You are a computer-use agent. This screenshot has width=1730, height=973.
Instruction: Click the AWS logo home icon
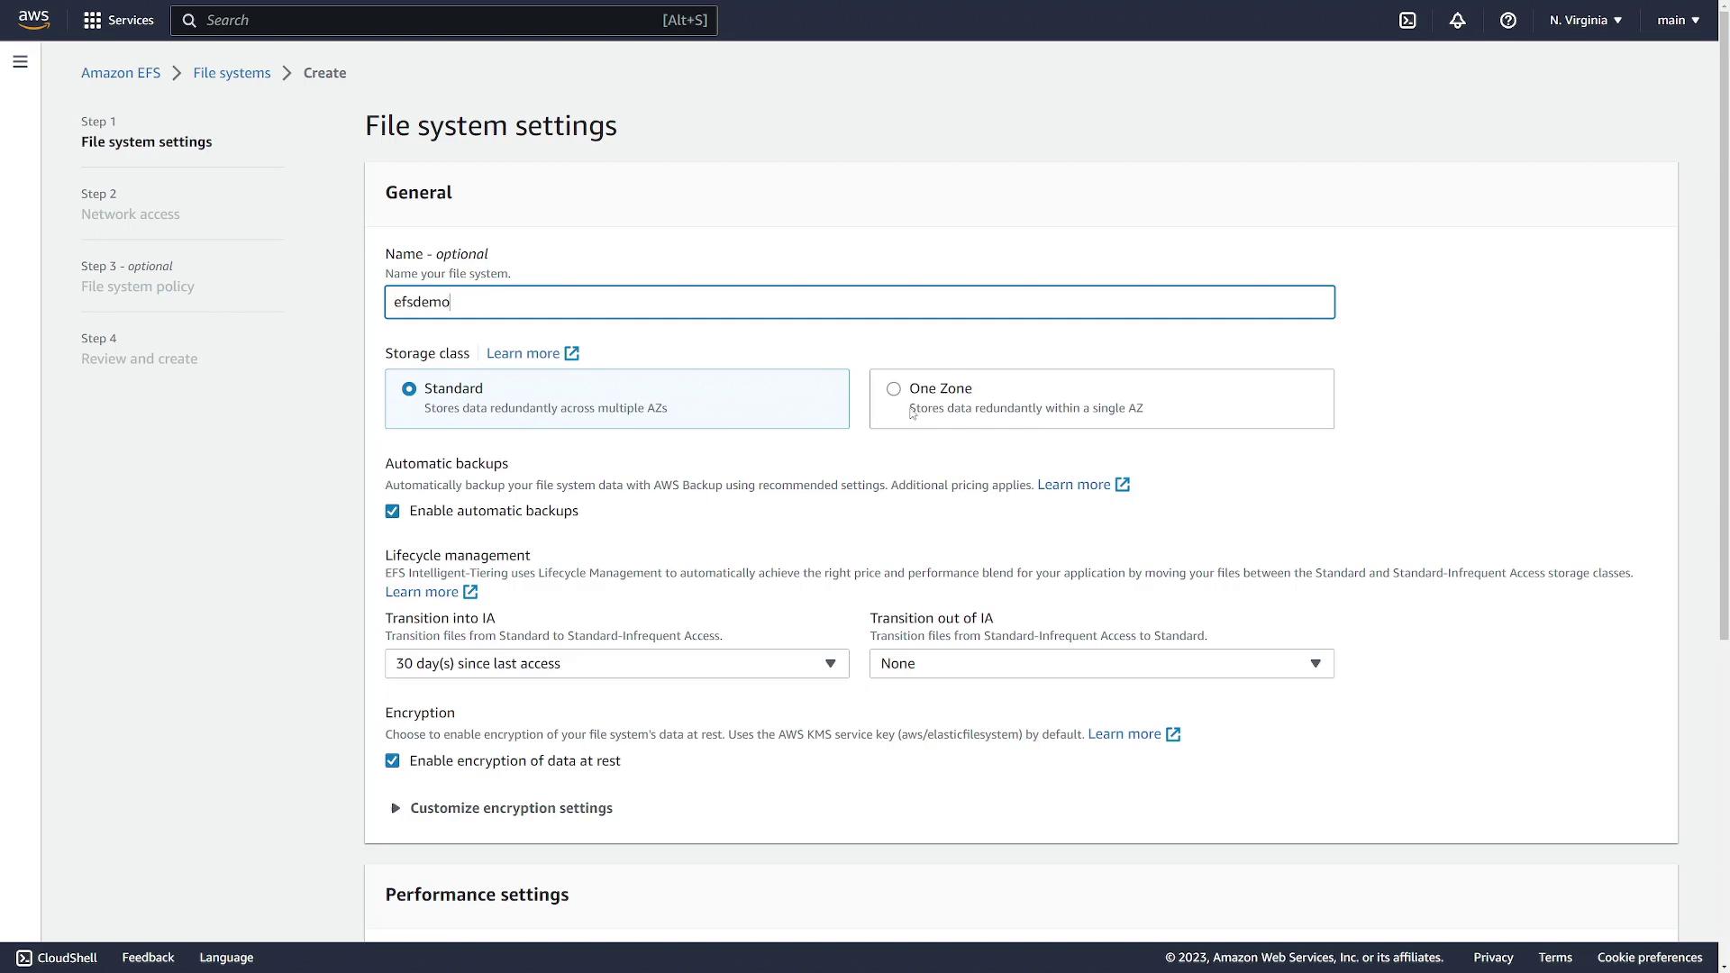(31, 20)
